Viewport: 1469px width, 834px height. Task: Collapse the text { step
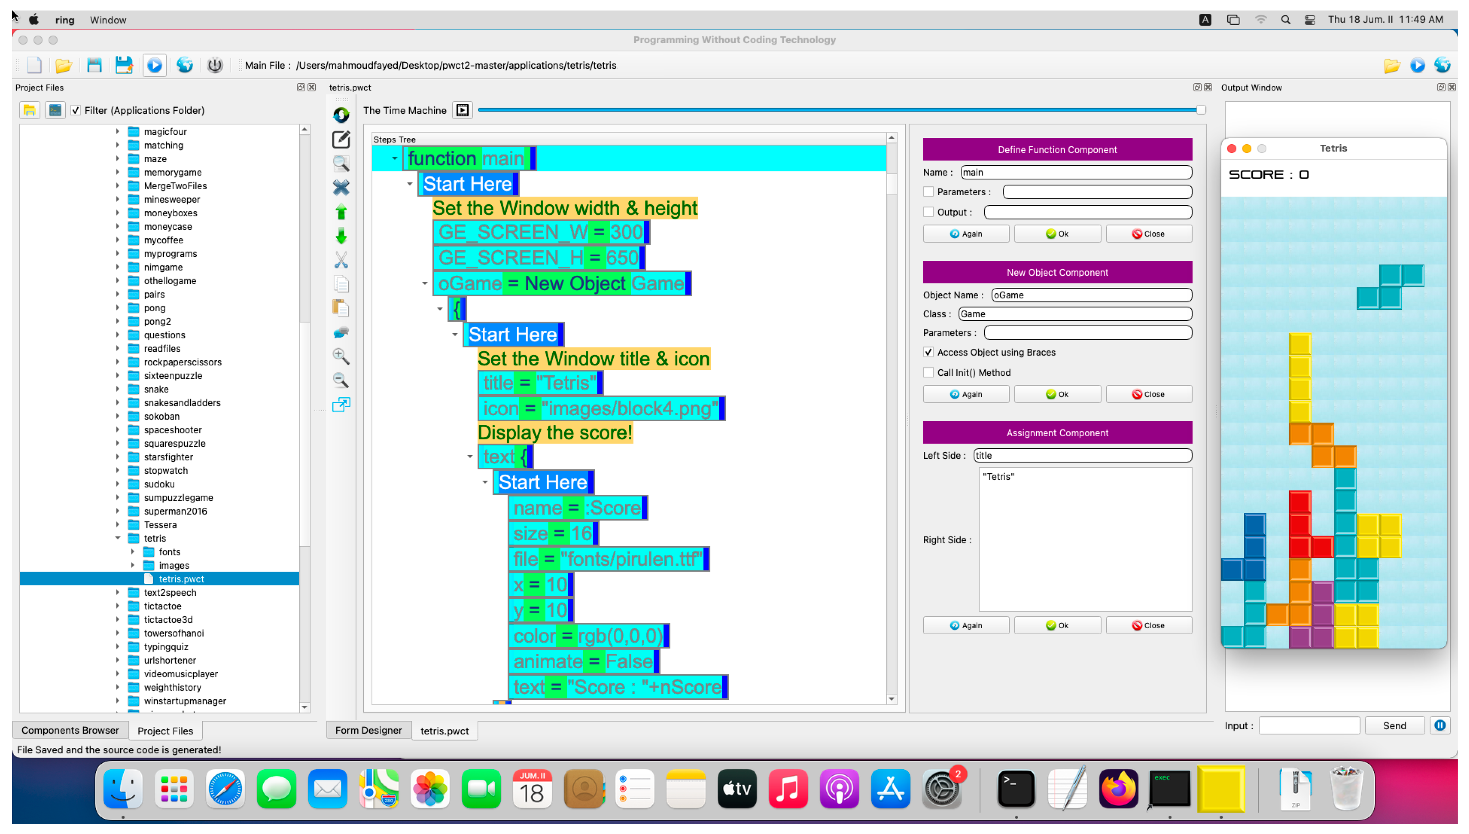[x=470, y=456]
